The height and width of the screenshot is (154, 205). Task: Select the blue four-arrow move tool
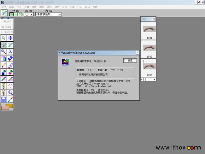10,38
